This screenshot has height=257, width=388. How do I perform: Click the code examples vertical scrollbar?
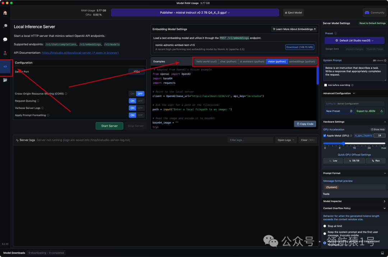pos(318,76)
